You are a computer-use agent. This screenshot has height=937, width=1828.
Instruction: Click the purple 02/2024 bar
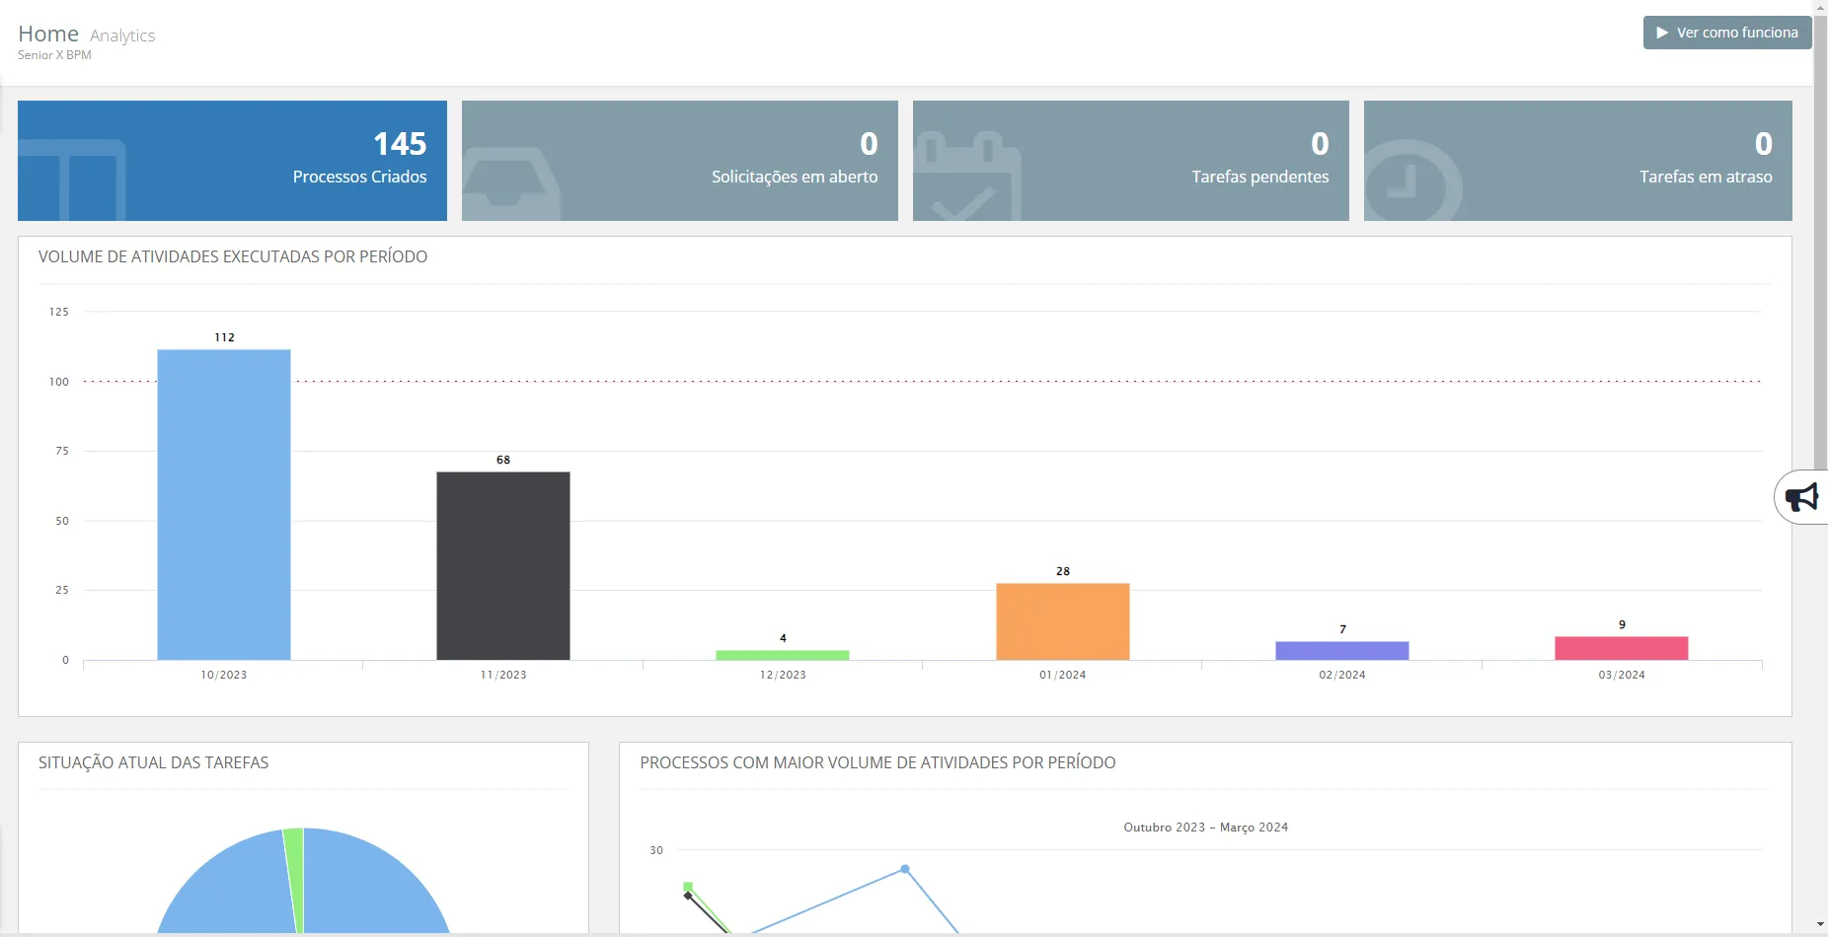click(1342, 651)
